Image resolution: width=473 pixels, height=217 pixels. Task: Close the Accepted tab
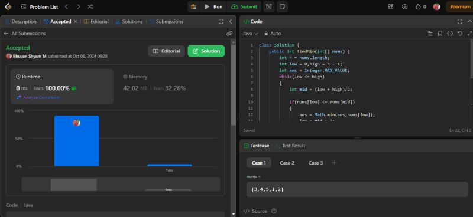click(x=76, y=22)
